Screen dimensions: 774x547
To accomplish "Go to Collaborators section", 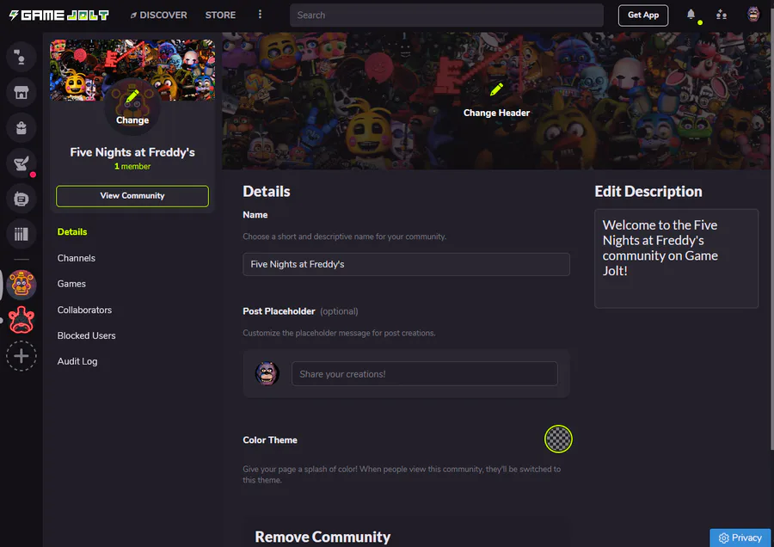I will point(84,310).
